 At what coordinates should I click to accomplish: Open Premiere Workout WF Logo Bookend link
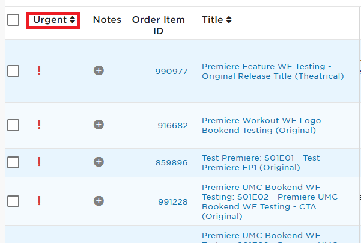[x=261, y=126]
